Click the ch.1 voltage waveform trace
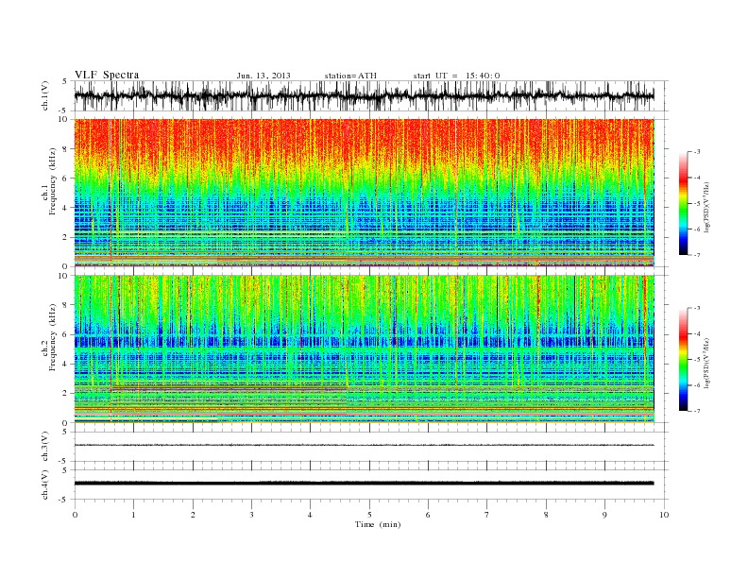This screenshot has height=578, width=748. click(x=364, y=95)
